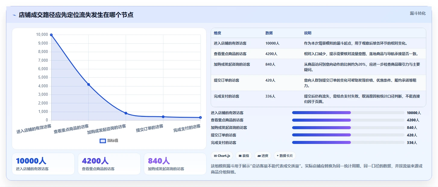Click the 10,000 y-axis label on the chart

point(42,35)
